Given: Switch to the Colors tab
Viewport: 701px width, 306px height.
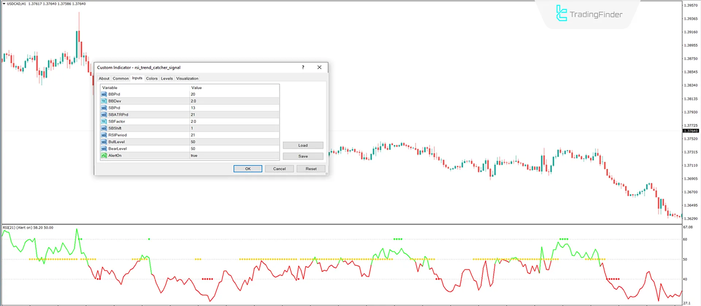Looking at the screenshot, I should point(152,78).
